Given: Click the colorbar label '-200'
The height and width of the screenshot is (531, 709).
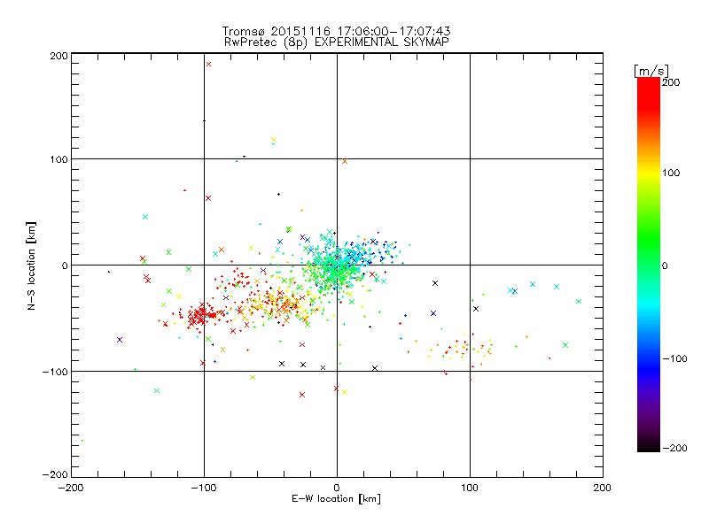Looking at the screenshot, I should [674, 449].
